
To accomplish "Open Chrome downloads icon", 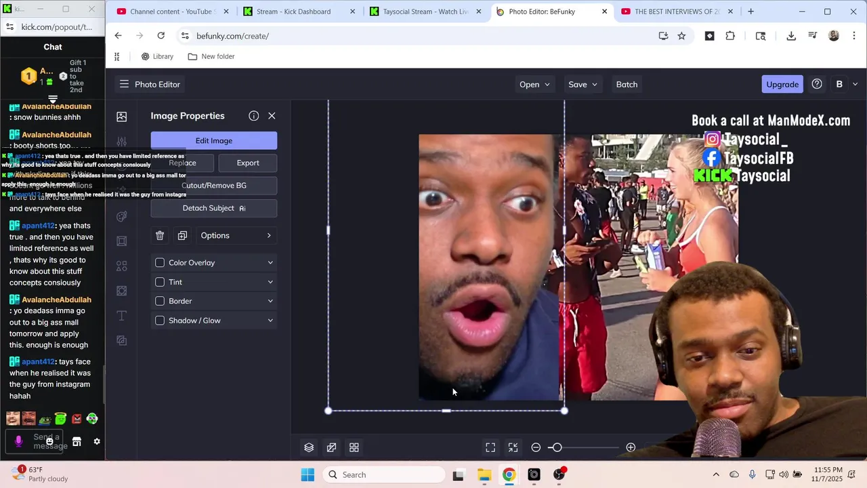I will 791,36.
